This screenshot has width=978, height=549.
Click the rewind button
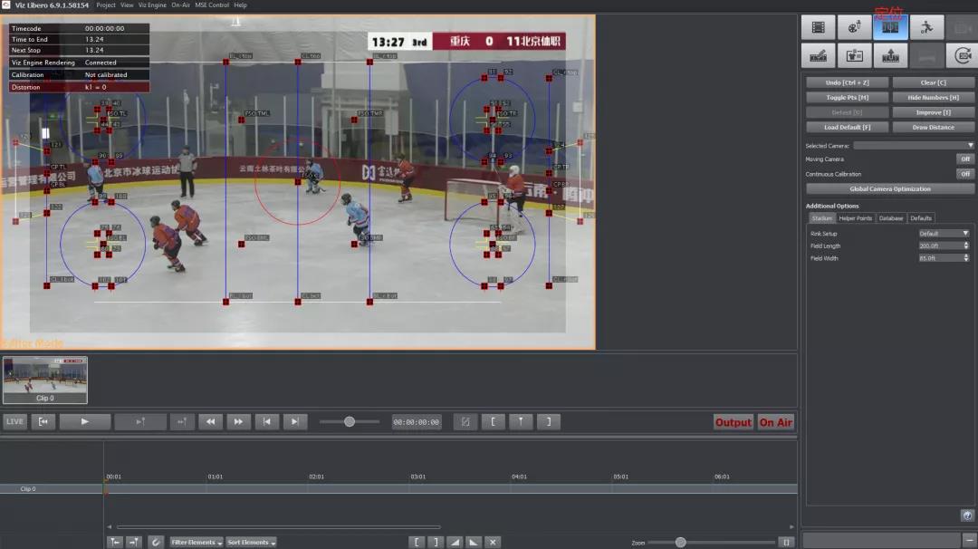pyautogui.click(x=210, y=422)
